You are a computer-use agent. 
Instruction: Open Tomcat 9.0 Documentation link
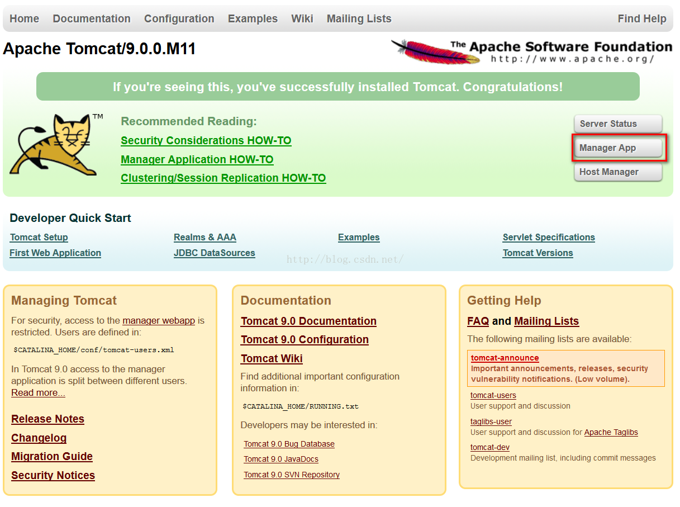coord(308,321)
